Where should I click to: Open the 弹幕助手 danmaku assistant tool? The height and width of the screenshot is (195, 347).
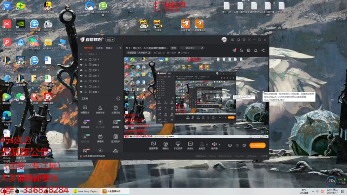tap(85, 110)
